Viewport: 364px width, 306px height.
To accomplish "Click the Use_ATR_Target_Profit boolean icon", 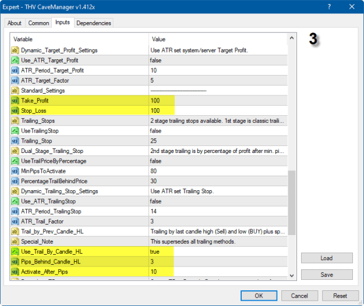I will point(15,61).
